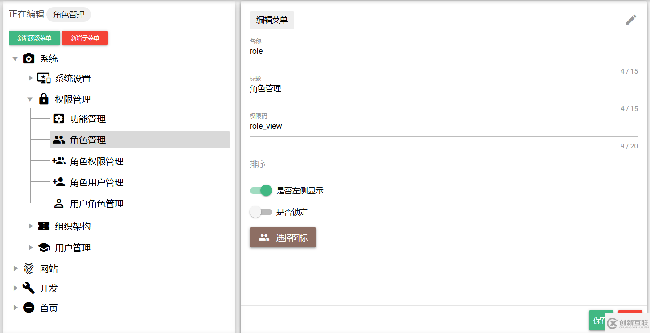The height and width of the screenshot is (333, 650).
Task: Select the 系统 root tree item label
Action: pyautogui.click(x=49, y=58)
